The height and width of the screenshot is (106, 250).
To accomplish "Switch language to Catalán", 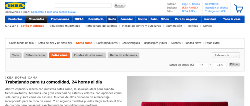I will click(x=171, y=4).
